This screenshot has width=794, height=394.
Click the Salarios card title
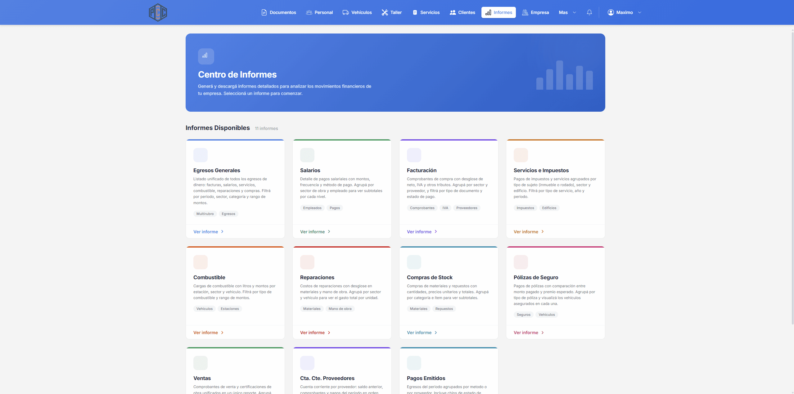[310, 170]
